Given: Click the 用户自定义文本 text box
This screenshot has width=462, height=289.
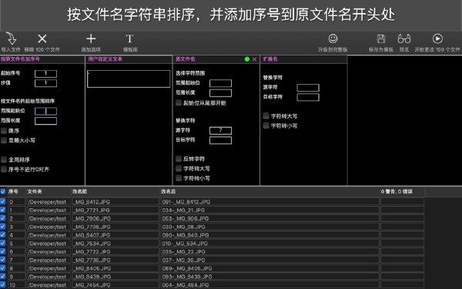Looking at the screenshot, I should tap(129, 79).
